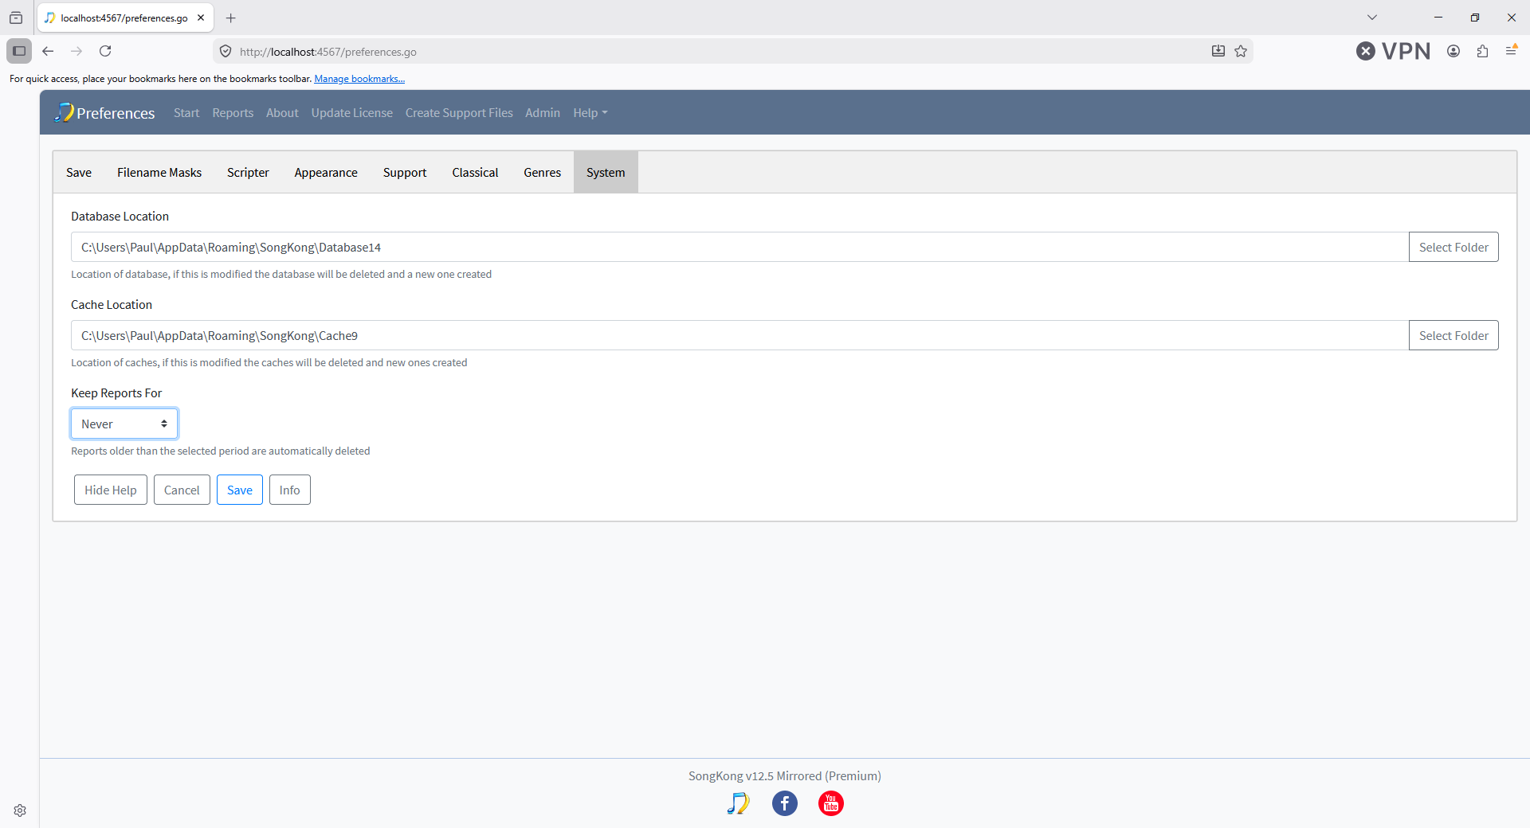
Task: Open Start in the navbar
Action: (x=186, y=112)
